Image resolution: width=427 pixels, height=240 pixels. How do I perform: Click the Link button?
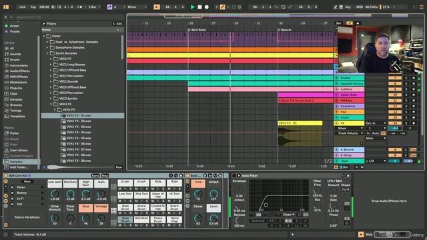tap(22, 7)
